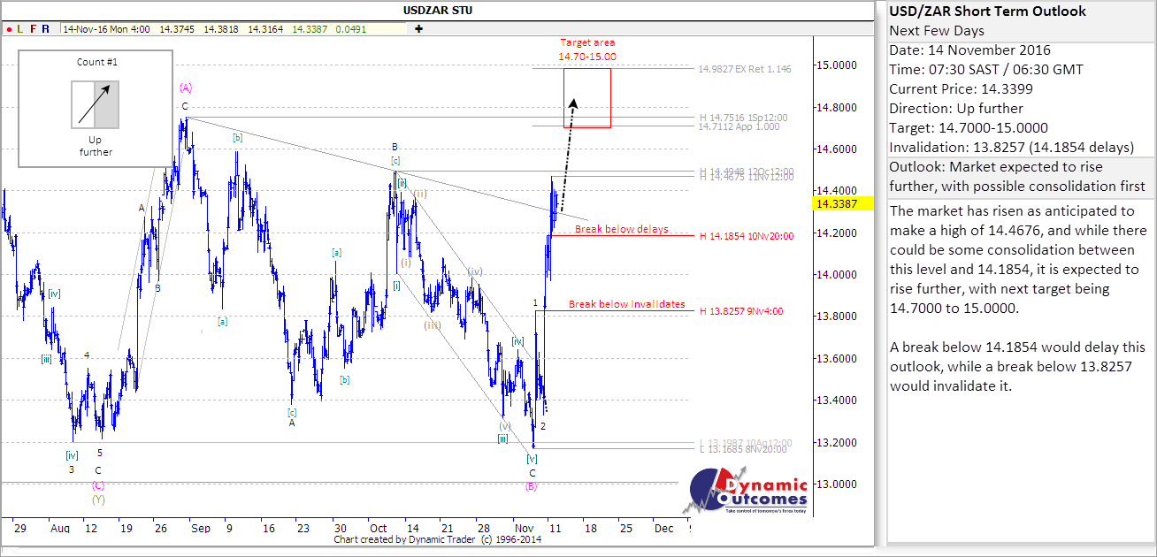Click the 'H 14.1854 10Nv20:00' price level label

[746, 236]
